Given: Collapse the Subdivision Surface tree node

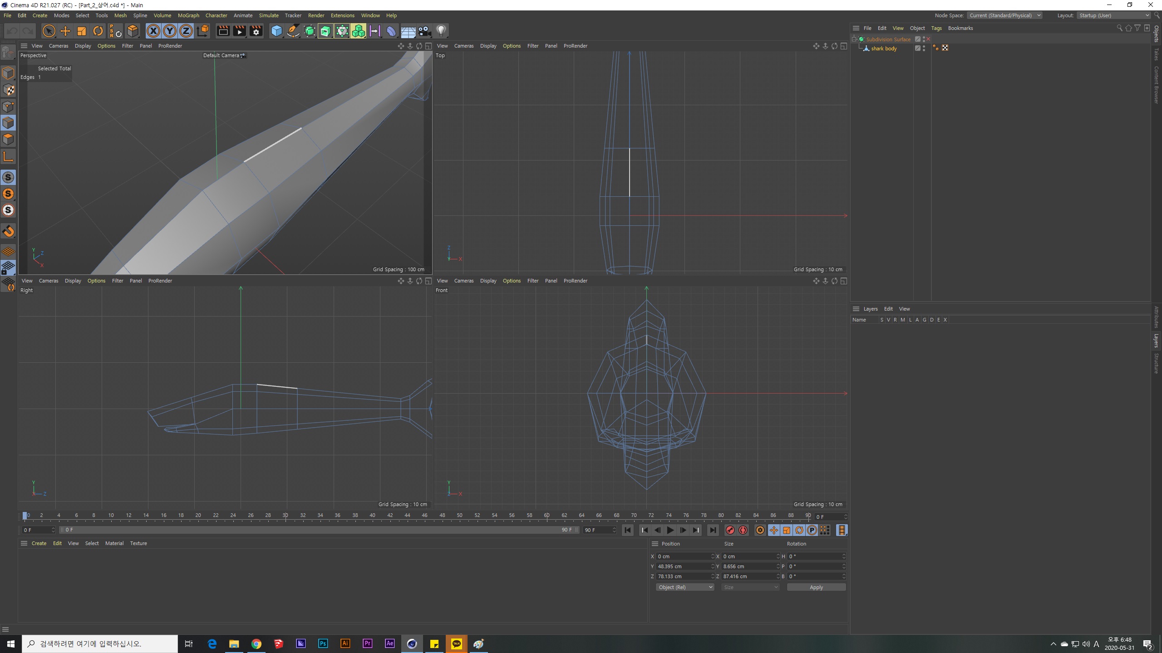Looking at the screenshot, I should click(854, 39).
